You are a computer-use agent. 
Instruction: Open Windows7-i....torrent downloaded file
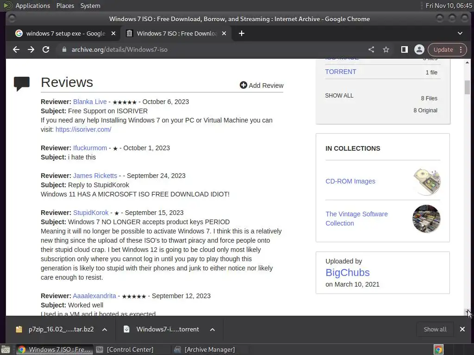168,329
